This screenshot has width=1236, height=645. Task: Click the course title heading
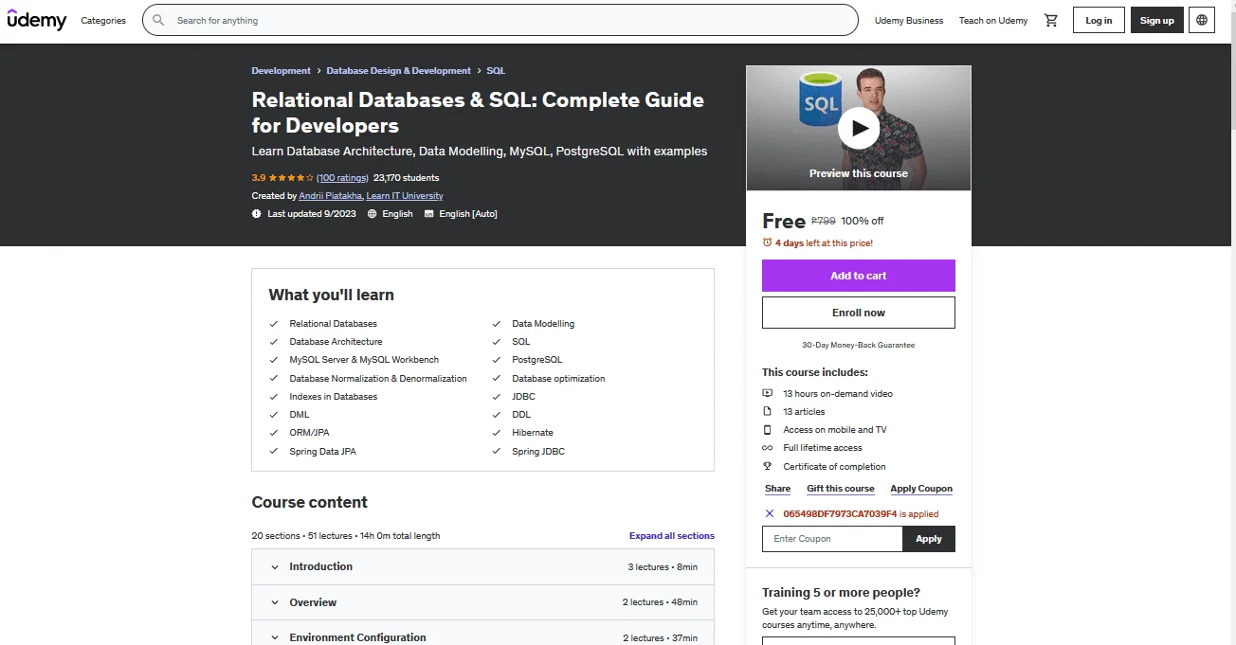tap(478, 113)
